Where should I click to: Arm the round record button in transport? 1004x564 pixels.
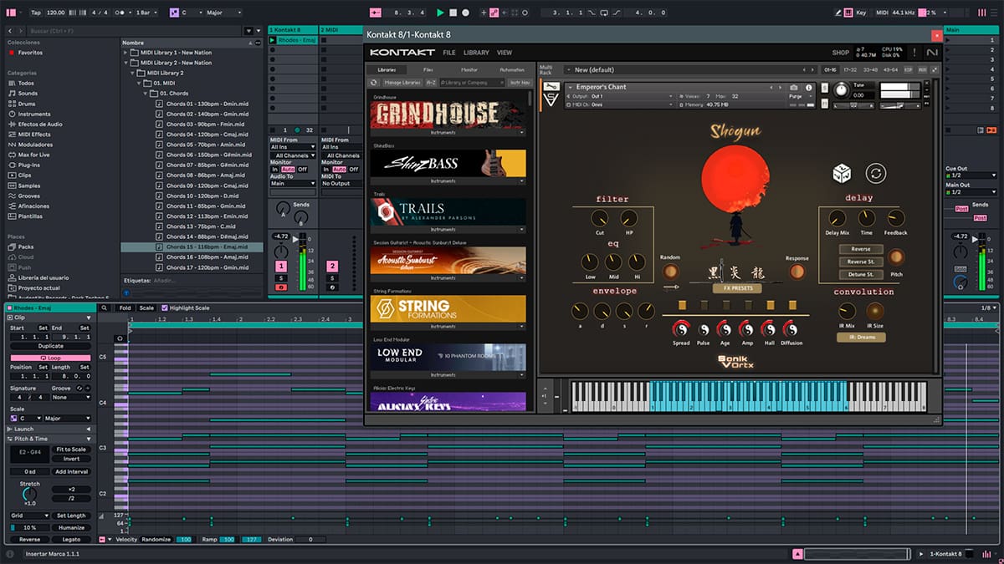click(465, 13)
